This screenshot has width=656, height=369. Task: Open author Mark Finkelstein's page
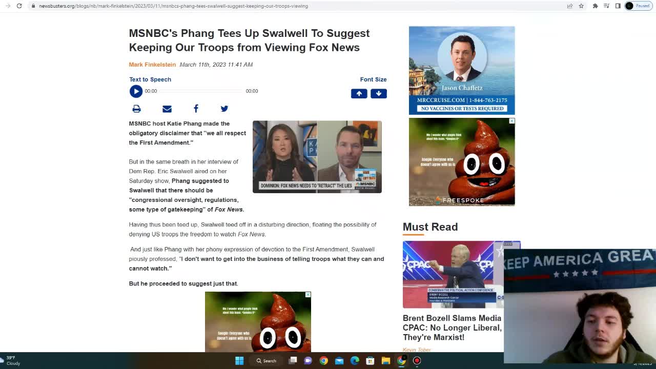152,65
